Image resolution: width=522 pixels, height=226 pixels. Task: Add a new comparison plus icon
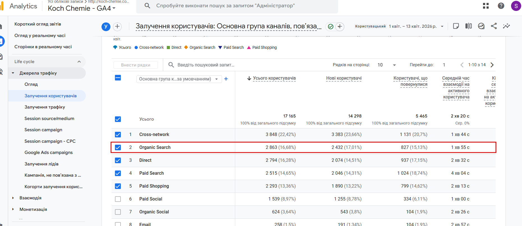[117, 27]
